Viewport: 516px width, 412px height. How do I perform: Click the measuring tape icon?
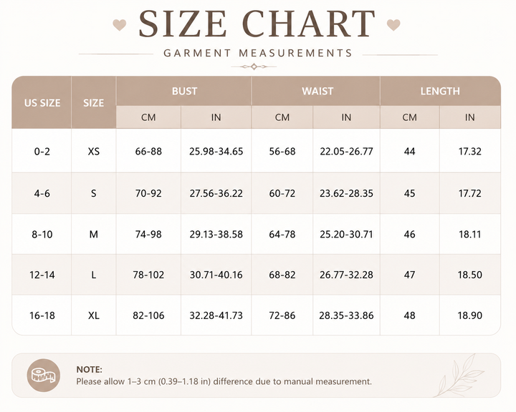(44, 376)
